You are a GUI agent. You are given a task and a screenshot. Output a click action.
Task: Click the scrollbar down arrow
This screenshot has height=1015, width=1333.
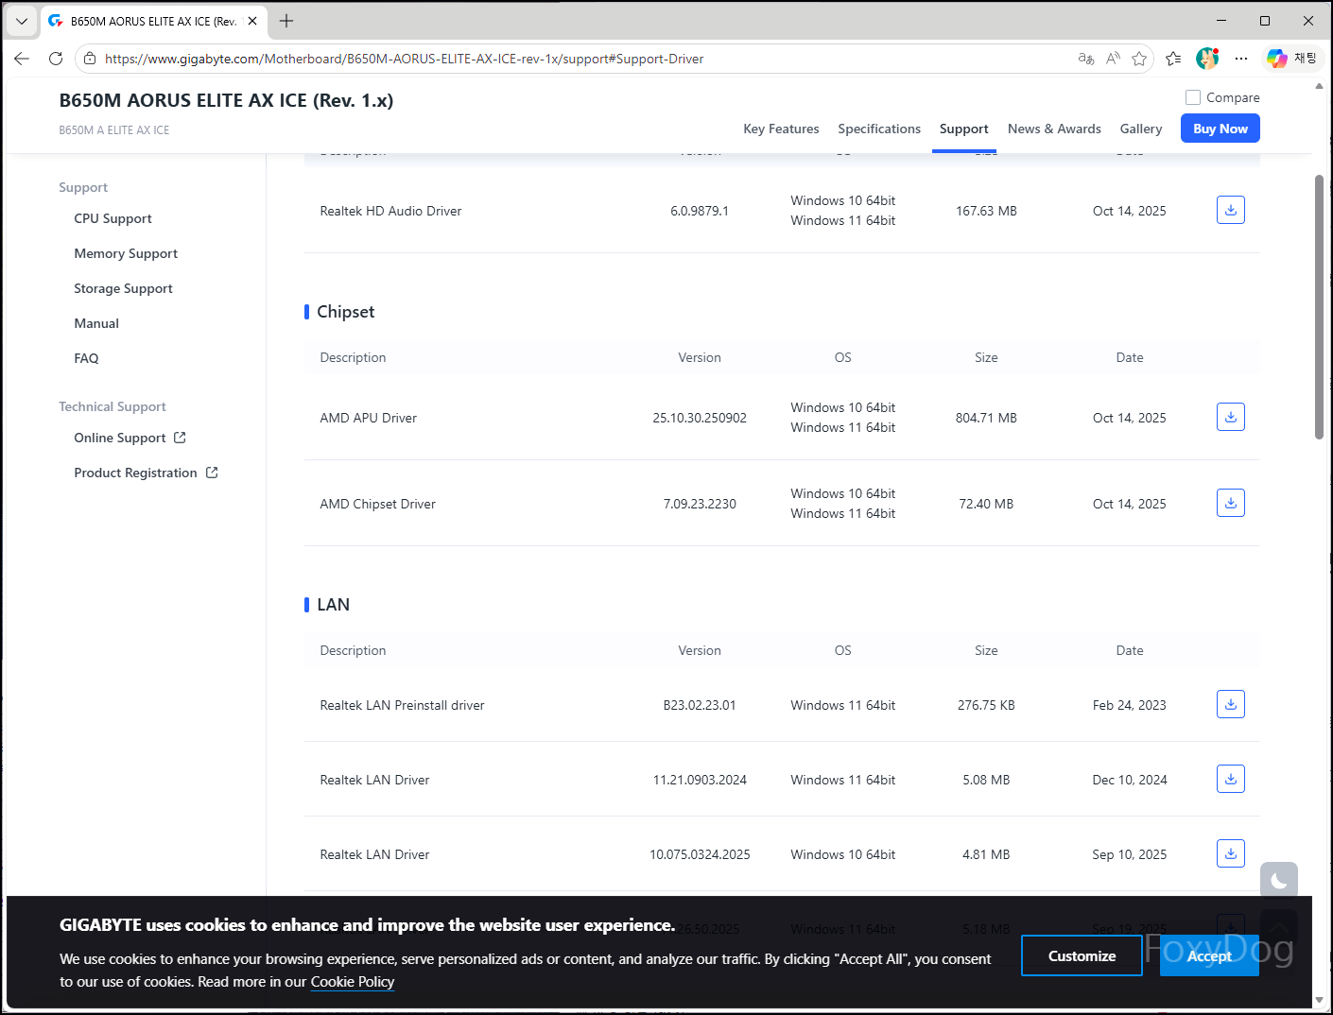tap(1319, 1000)
